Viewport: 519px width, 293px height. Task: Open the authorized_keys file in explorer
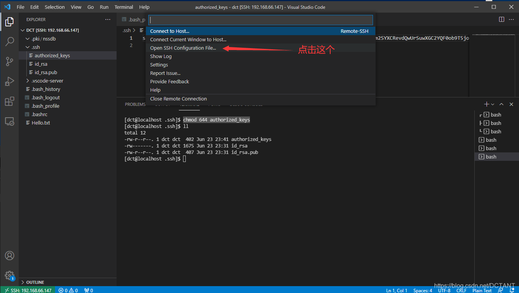(x=68, y=55)
